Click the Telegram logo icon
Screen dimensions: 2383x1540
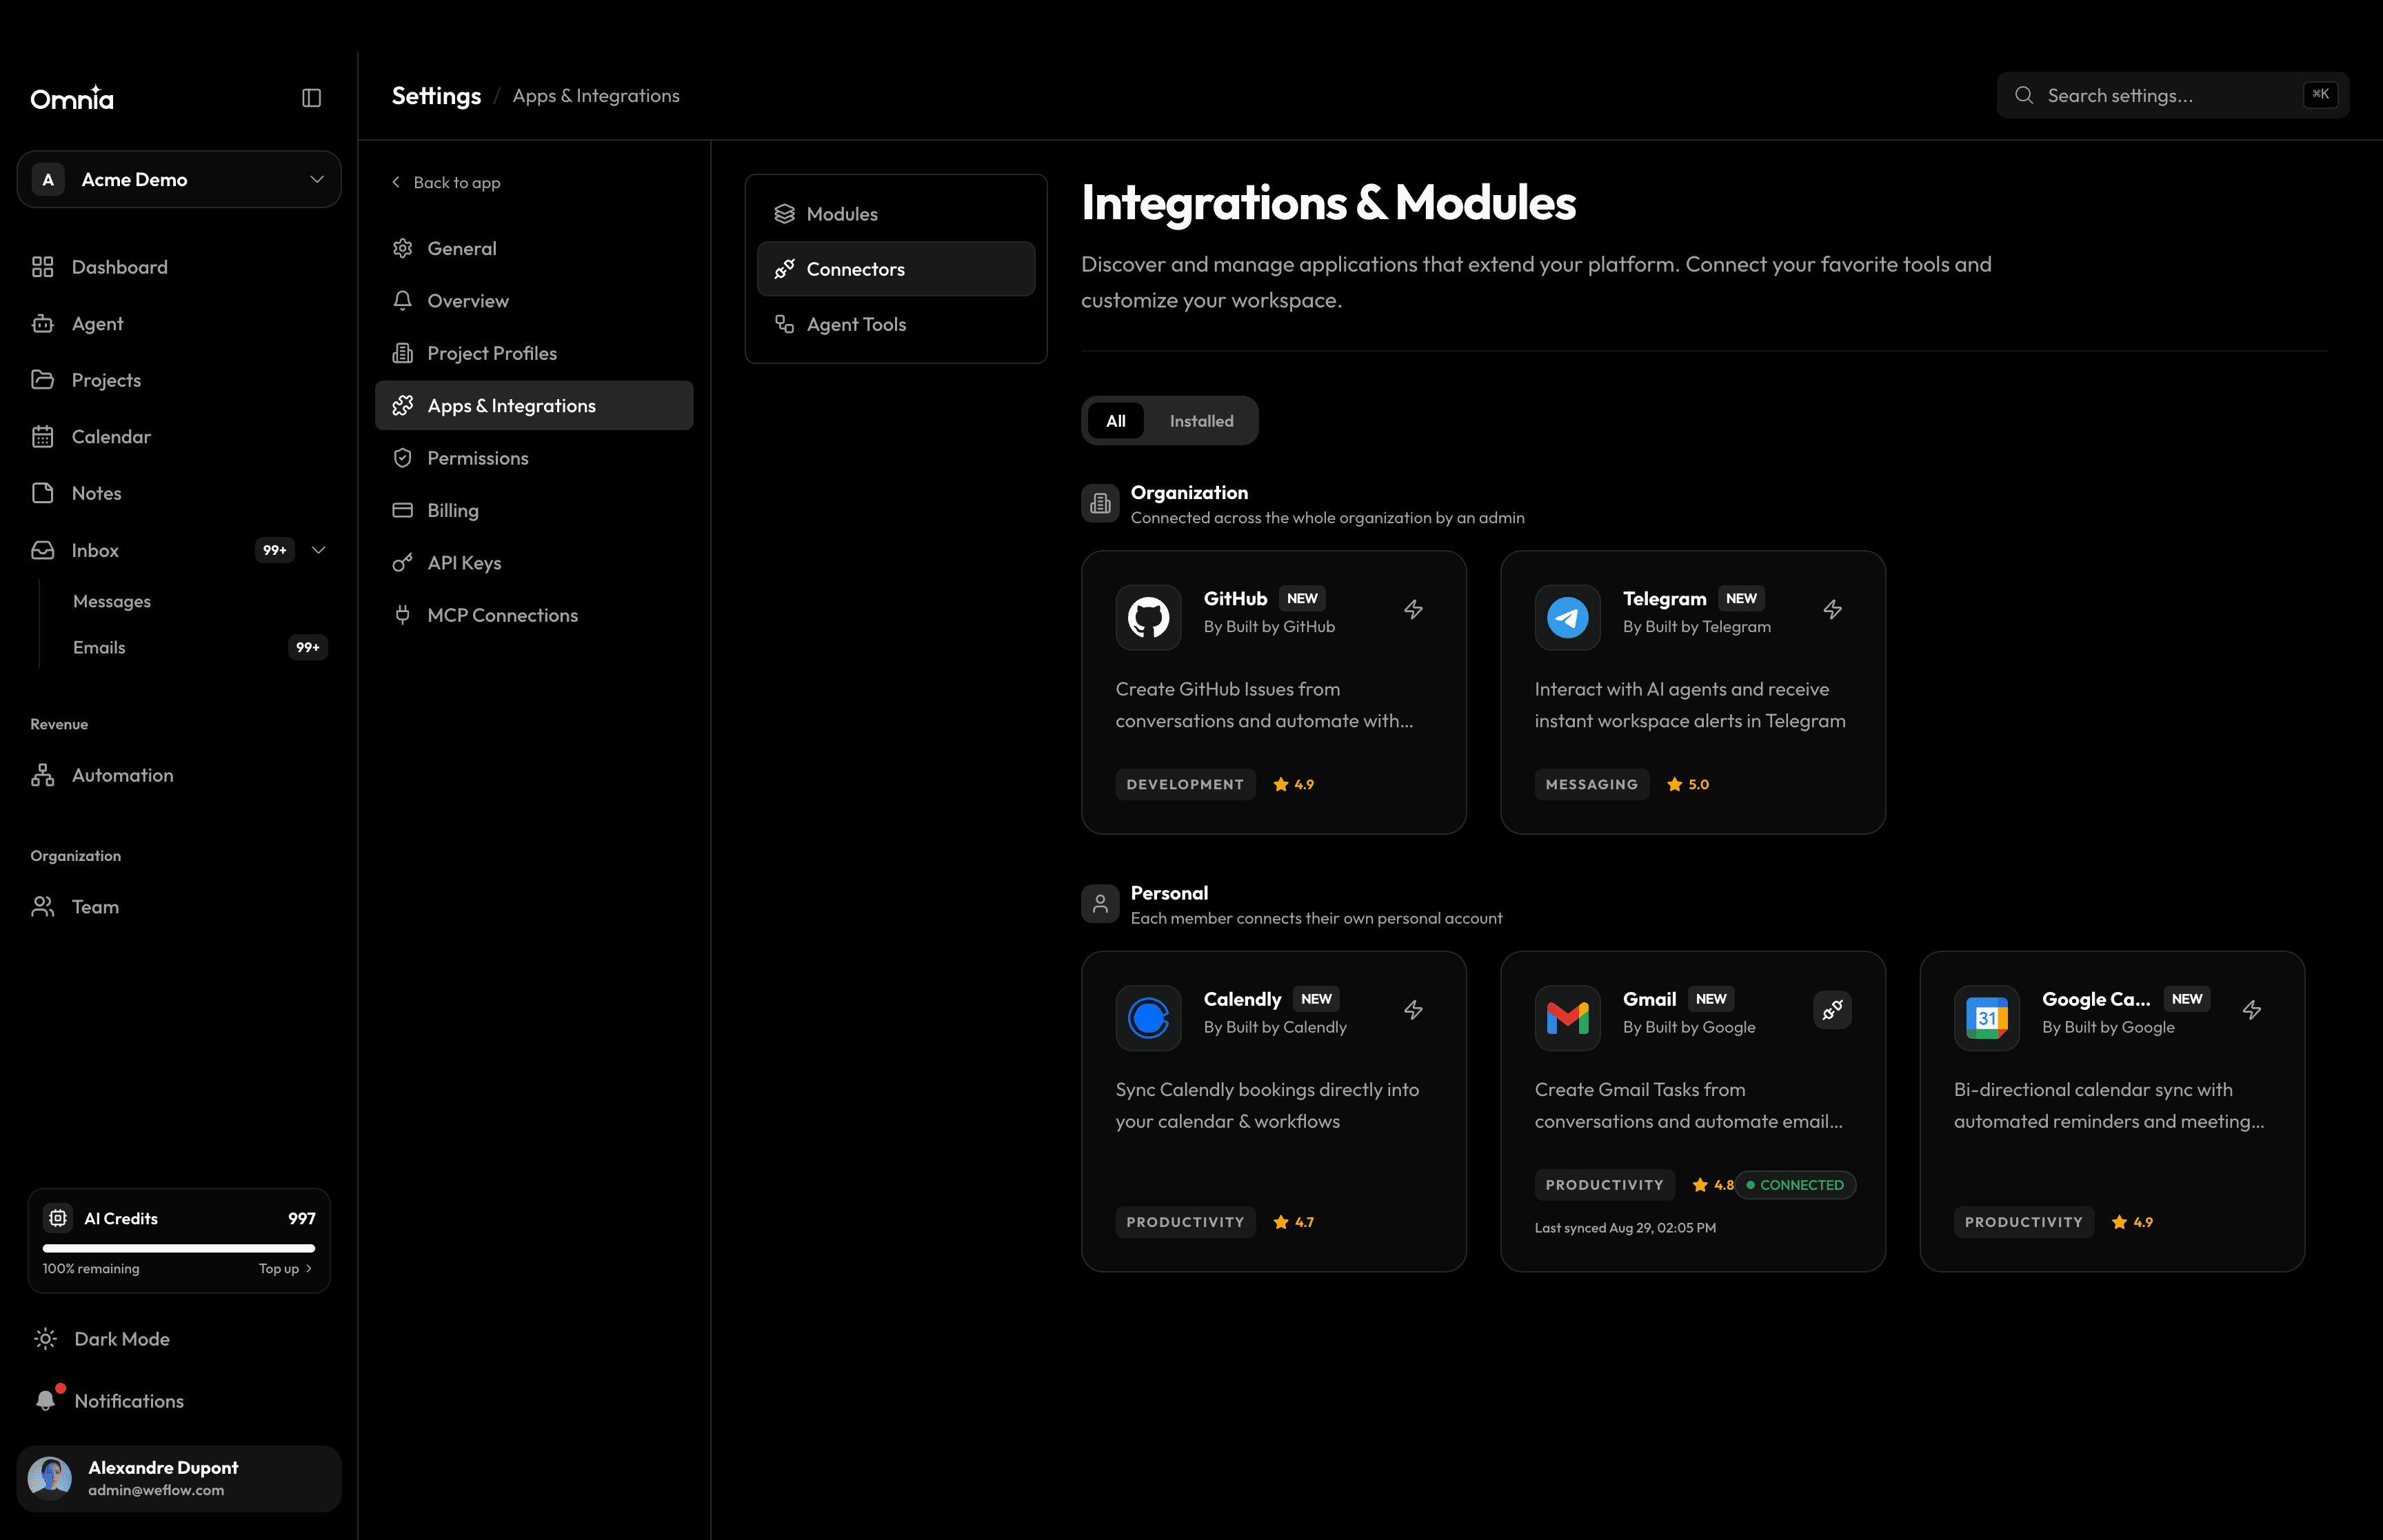[x=1567, y=618]
